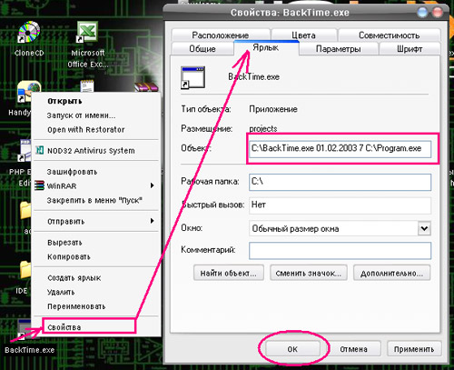Confirm with the OK button
The width and height of the screenshot is (454, 370).
[292, 349]
